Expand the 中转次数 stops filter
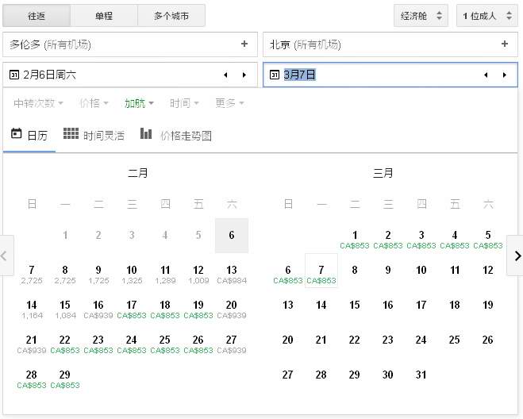The width and height of the screenshot is (523, 419). (x=38, y=103)
